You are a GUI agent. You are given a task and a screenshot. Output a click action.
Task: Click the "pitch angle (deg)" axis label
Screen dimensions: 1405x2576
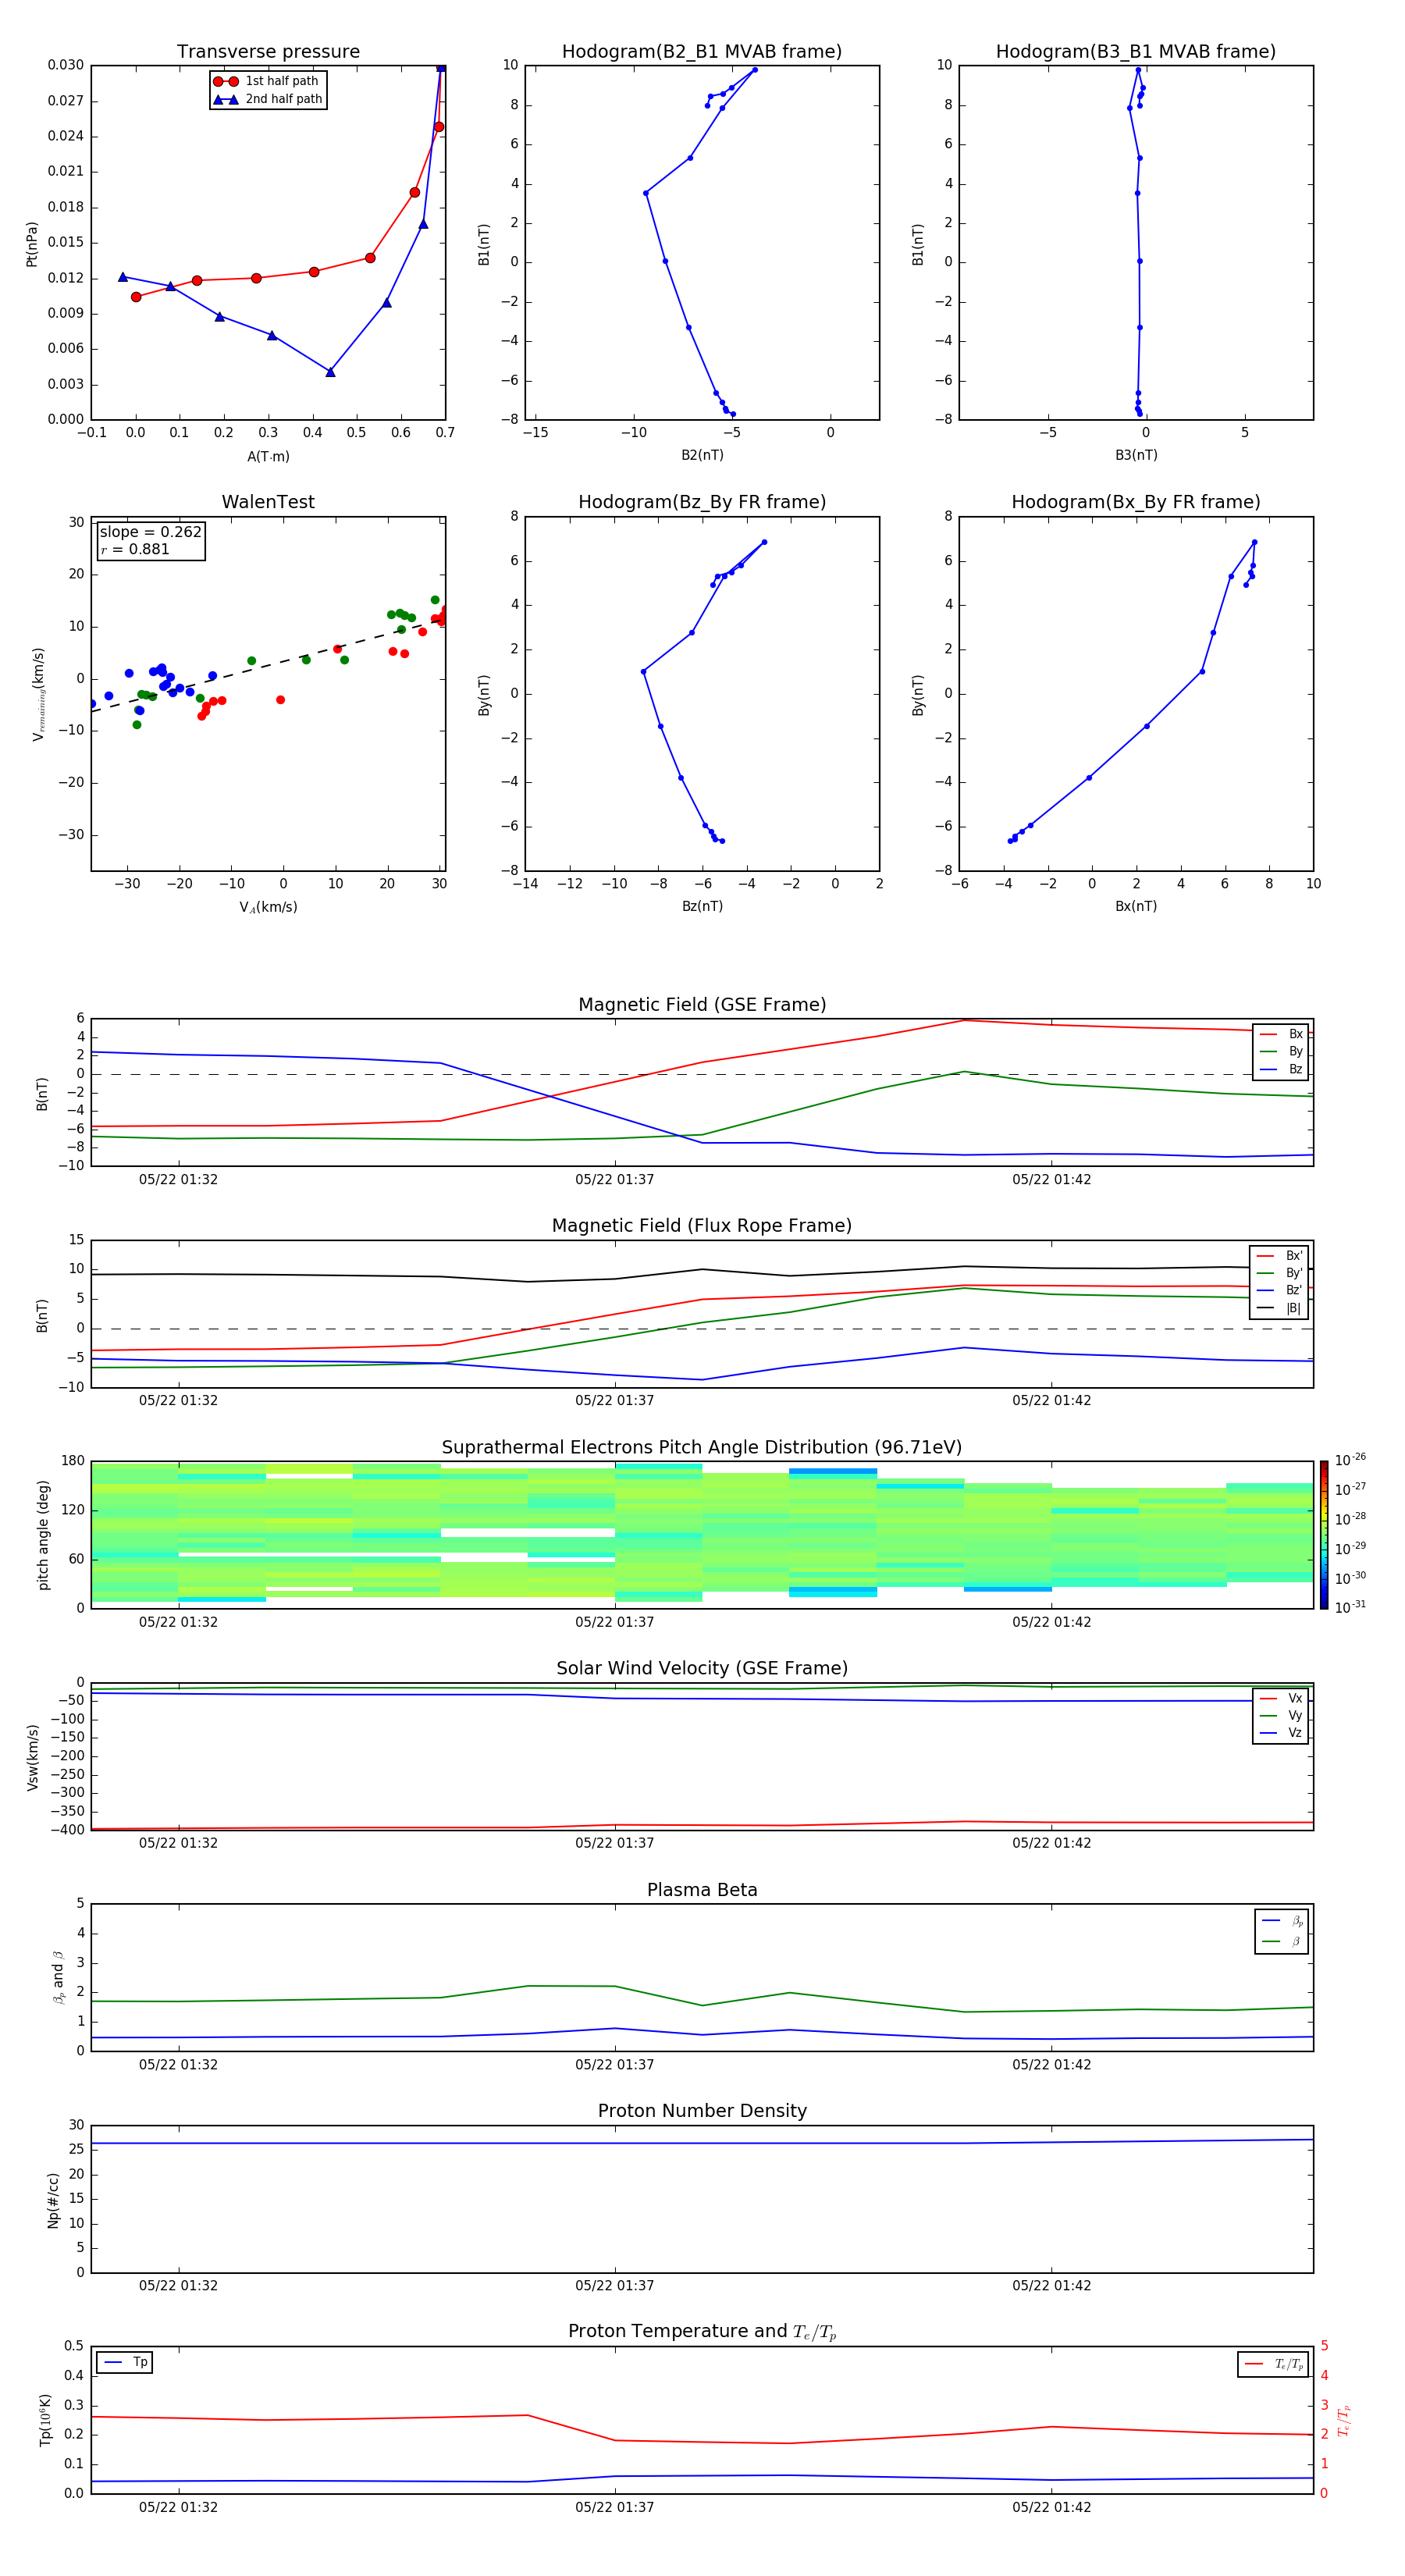pyautogui.click(x=44, y=1535)
